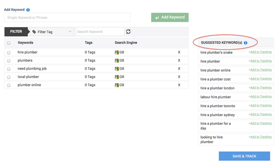The width and height of the screenshot is (276, 165).
Task: Click suggested keyword 'hire plumber's snake'
Action: pyautogui.click(x=216, y=52)
